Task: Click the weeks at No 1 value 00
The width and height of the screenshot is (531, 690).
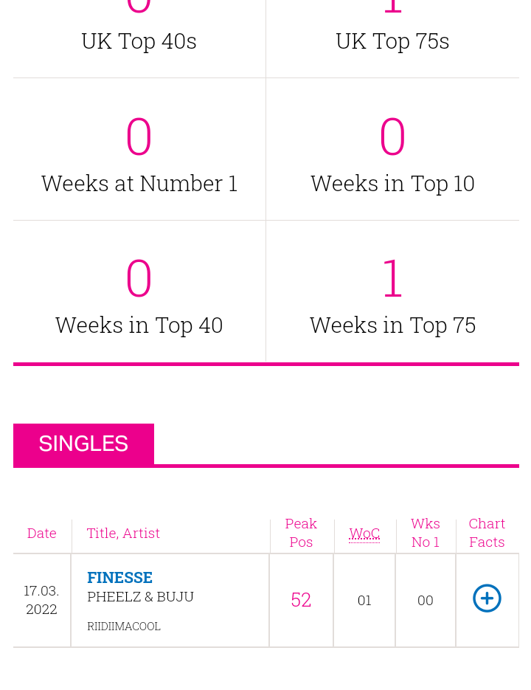Action: point(426,601)
